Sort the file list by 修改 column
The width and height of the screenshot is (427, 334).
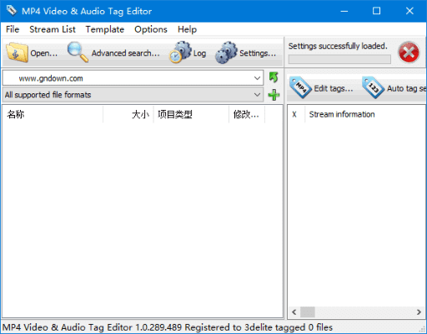(x=247, y=114)
